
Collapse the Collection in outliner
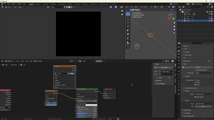181,12
